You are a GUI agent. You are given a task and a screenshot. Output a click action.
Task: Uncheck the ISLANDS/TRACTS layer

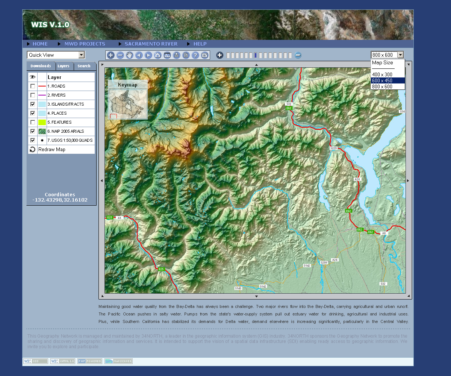(33, 104)
